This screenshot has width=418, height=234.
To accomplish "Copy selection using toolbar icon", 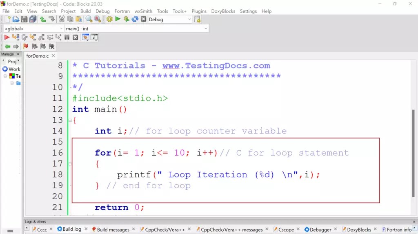I will tap(70, 19).
